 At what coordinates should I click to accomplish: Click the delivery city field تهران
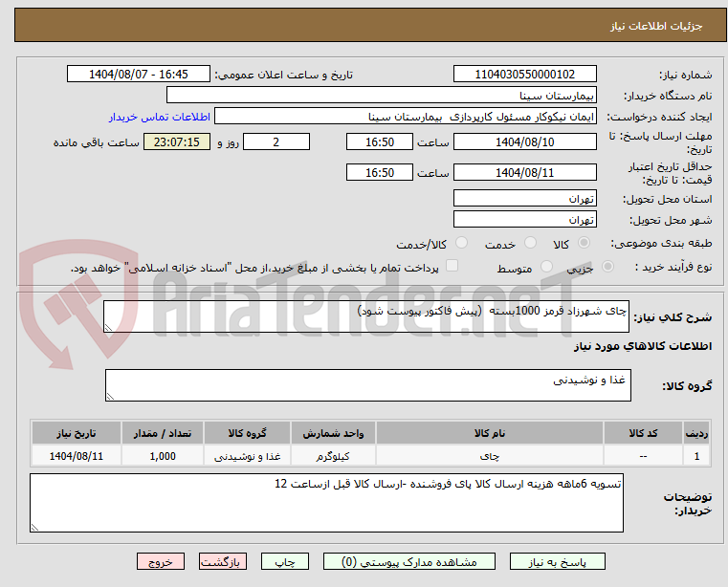pos(524,219)
